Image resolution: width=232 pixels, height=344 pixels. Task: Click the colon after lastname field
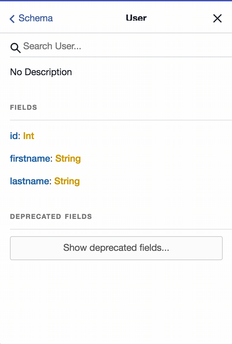tap(51, 181)
